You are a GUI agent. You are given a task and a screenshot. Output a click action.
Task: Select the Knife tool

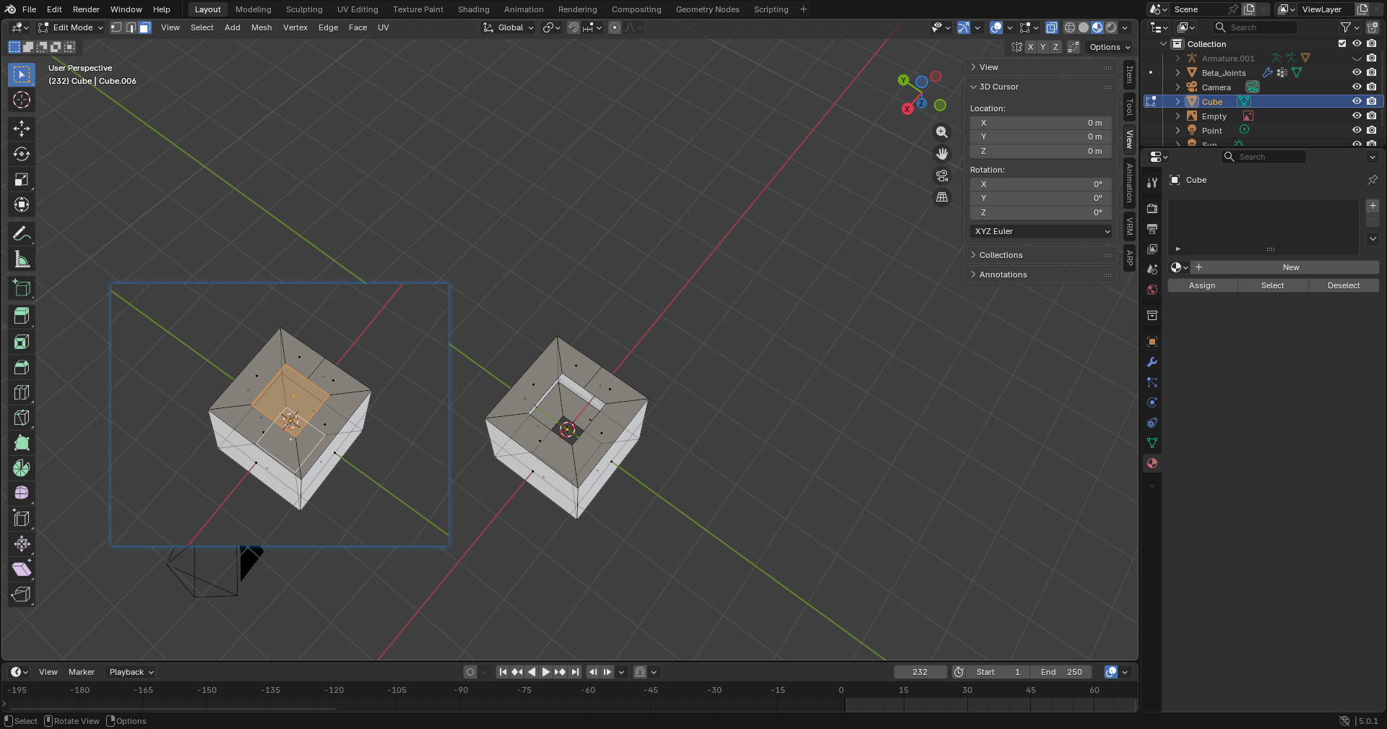[22, 418]
